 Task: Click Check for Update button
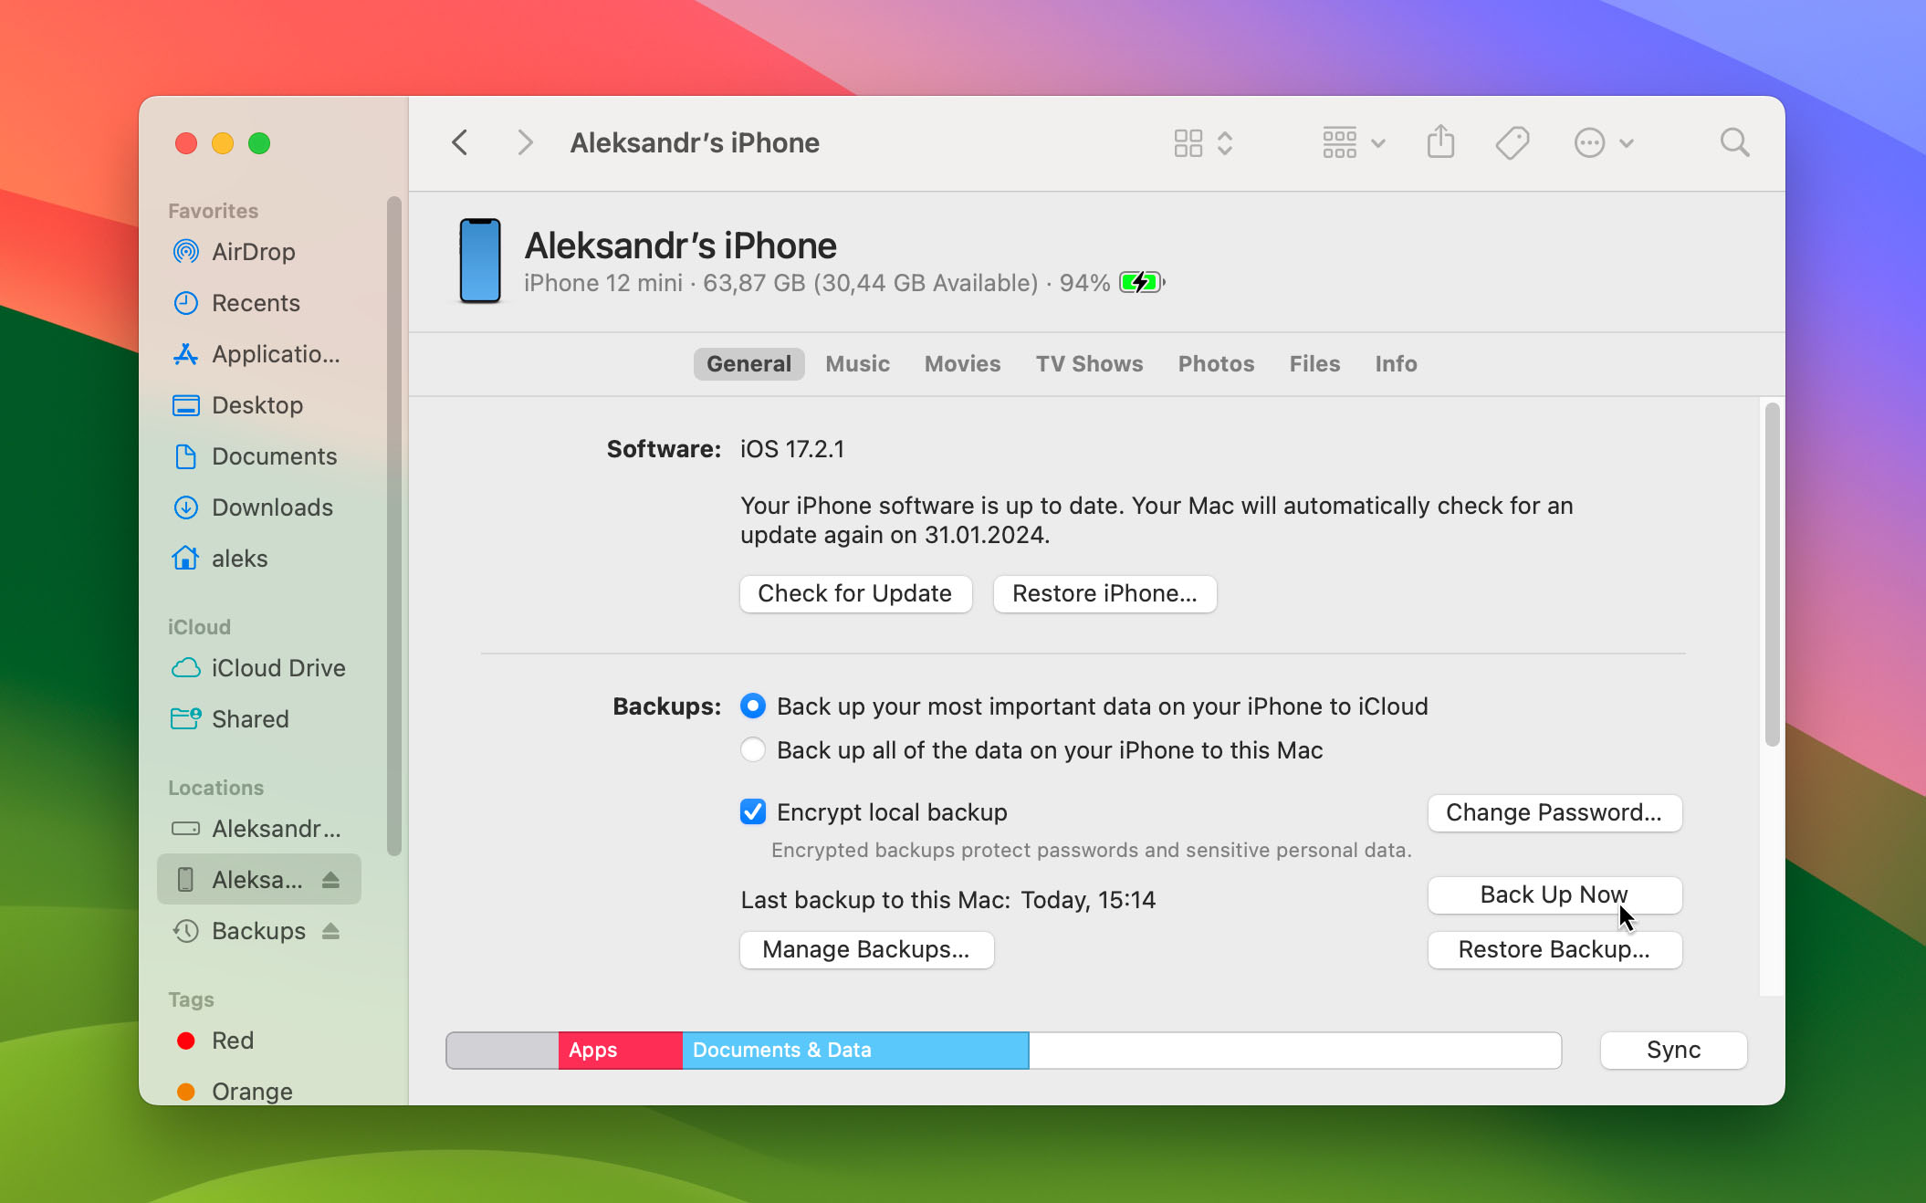pos(855,593)
